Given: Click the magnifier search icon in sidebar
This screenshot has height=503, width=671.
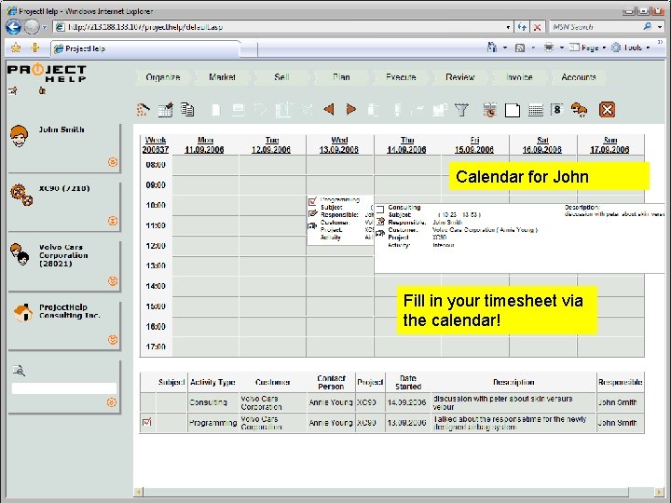Looking at the screenshot, I should (19, 371).
